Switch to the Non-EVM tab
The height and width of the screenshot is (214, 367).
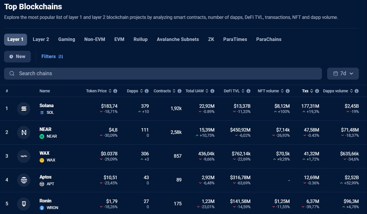pyautogui.click(x=95, y=39)
